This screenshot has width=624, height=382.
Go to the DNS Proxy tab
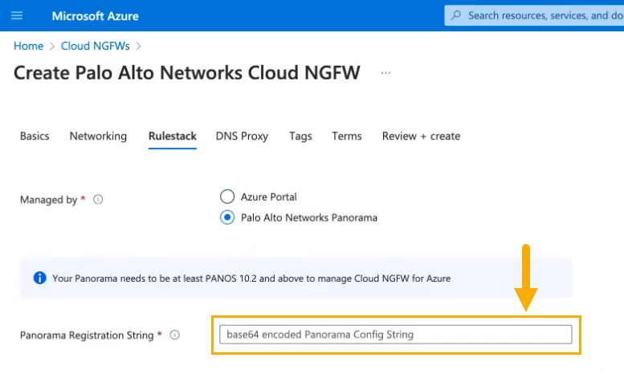click(242, 136)
